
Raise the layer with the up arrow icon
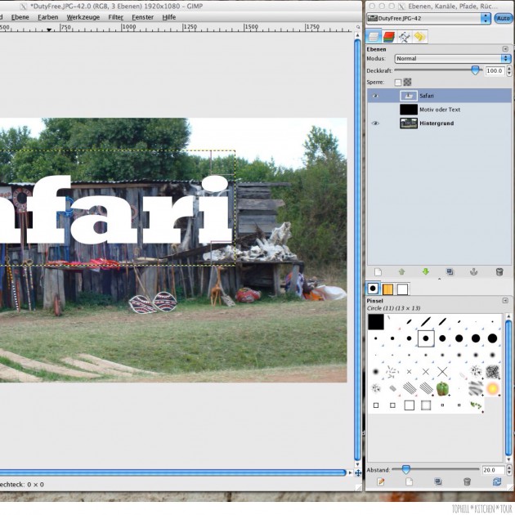pos(401,272)
